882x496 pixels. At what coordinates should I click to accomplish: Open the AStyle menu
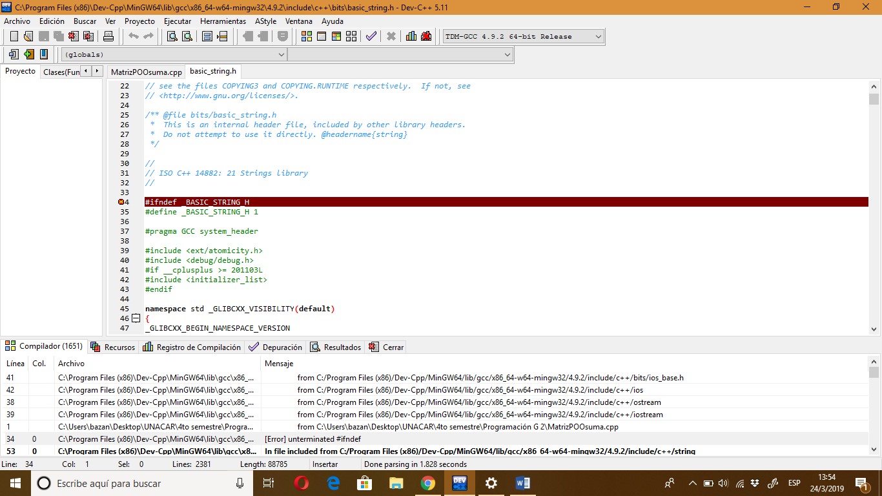(265, 21)
